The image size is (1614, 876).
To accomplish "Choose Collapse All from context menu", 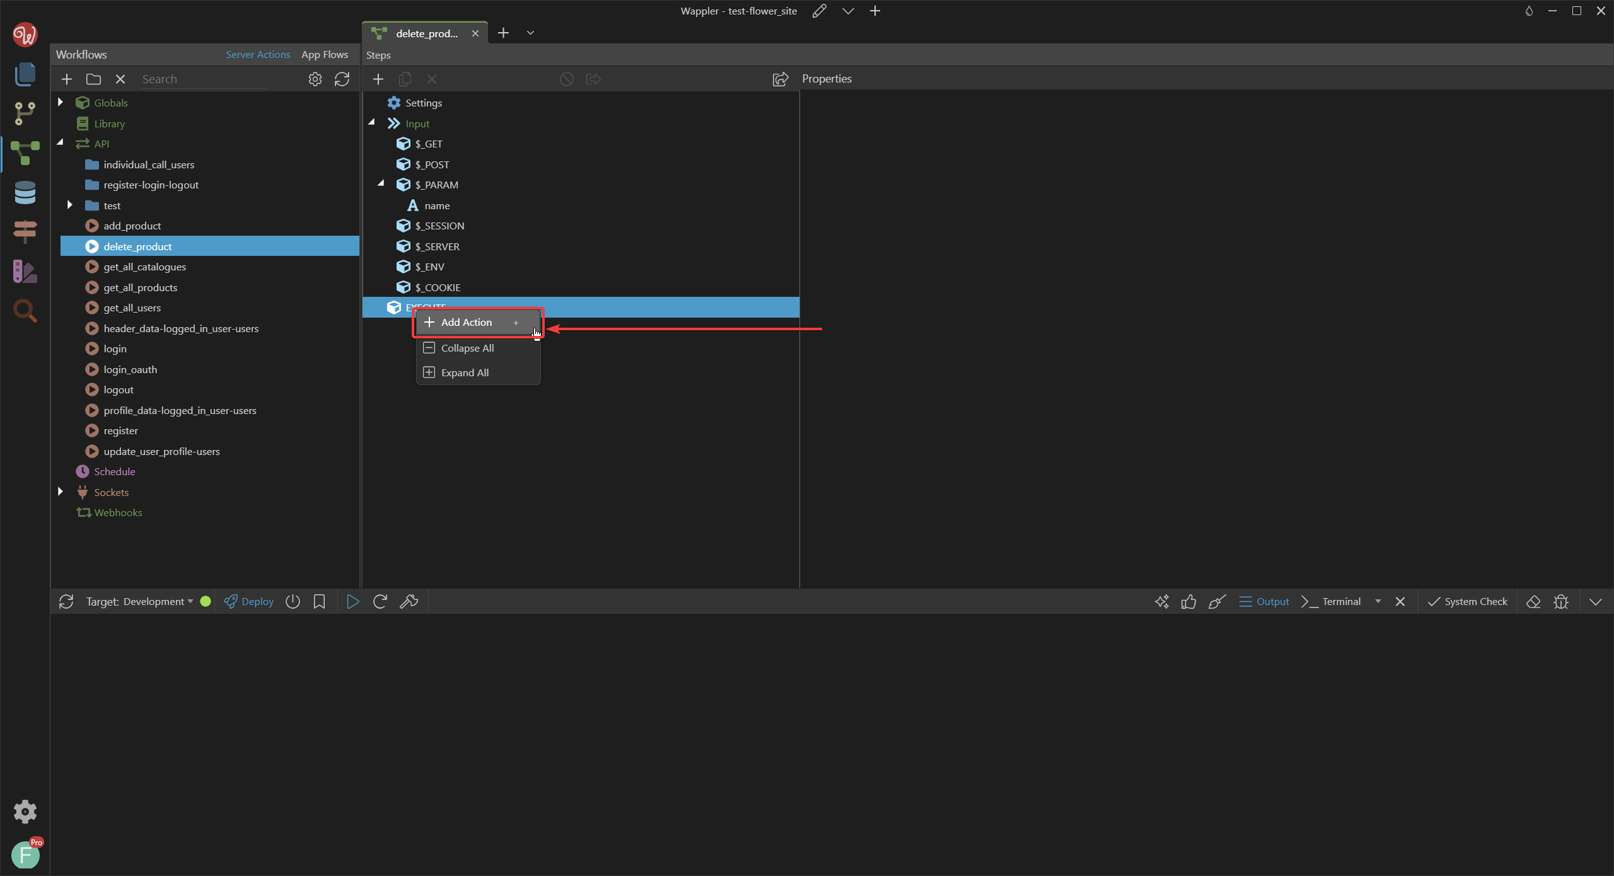I will (x=478, y=349).
